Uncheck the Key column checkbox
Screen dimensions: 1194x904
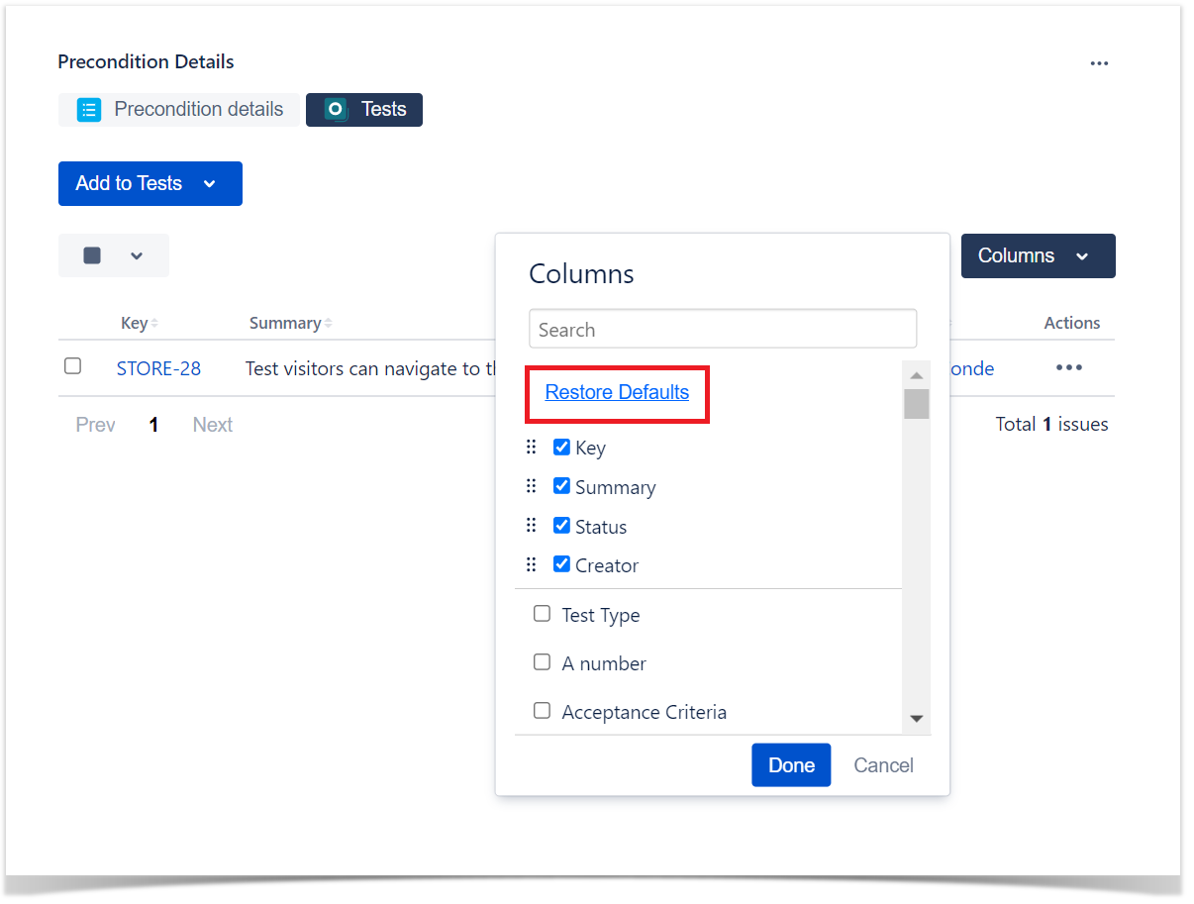coord(561,447)
